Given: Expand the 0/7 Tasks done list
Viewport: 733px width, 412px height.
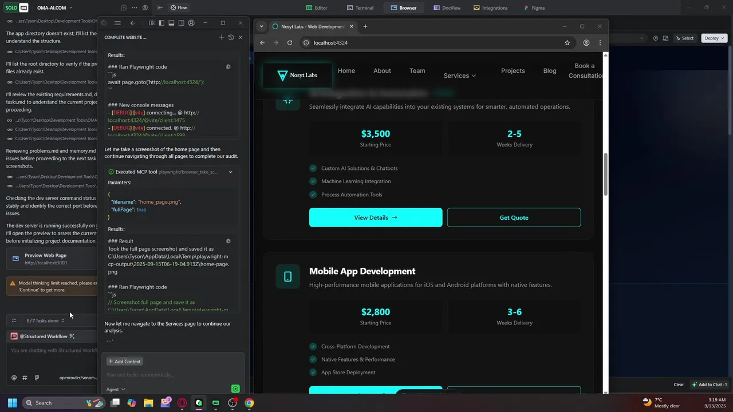Looking at the screenshot, I should pyautogui.click(x=46, y=320).
